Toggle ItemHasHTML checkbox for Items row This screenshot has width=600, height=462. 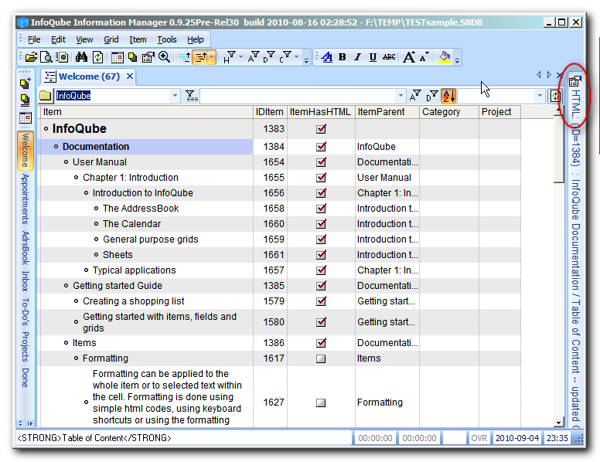pyautogui.click(x=321, y=343)
